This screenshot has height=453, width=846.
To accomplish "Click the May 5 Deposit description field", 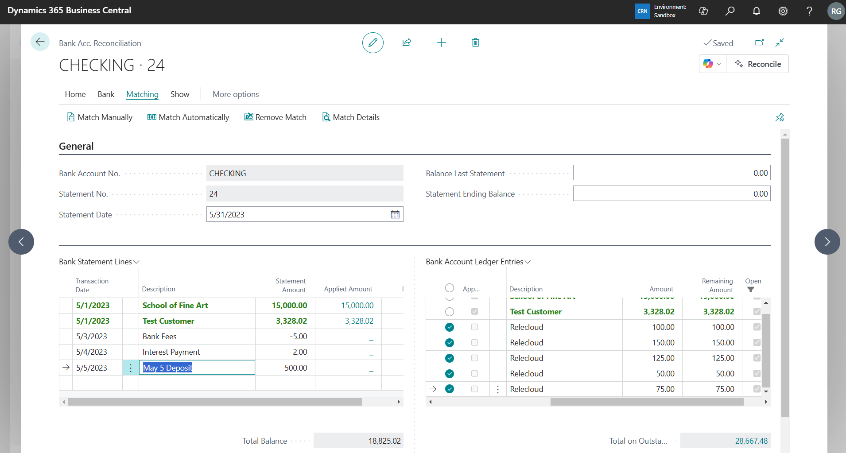I will [197, 368].
